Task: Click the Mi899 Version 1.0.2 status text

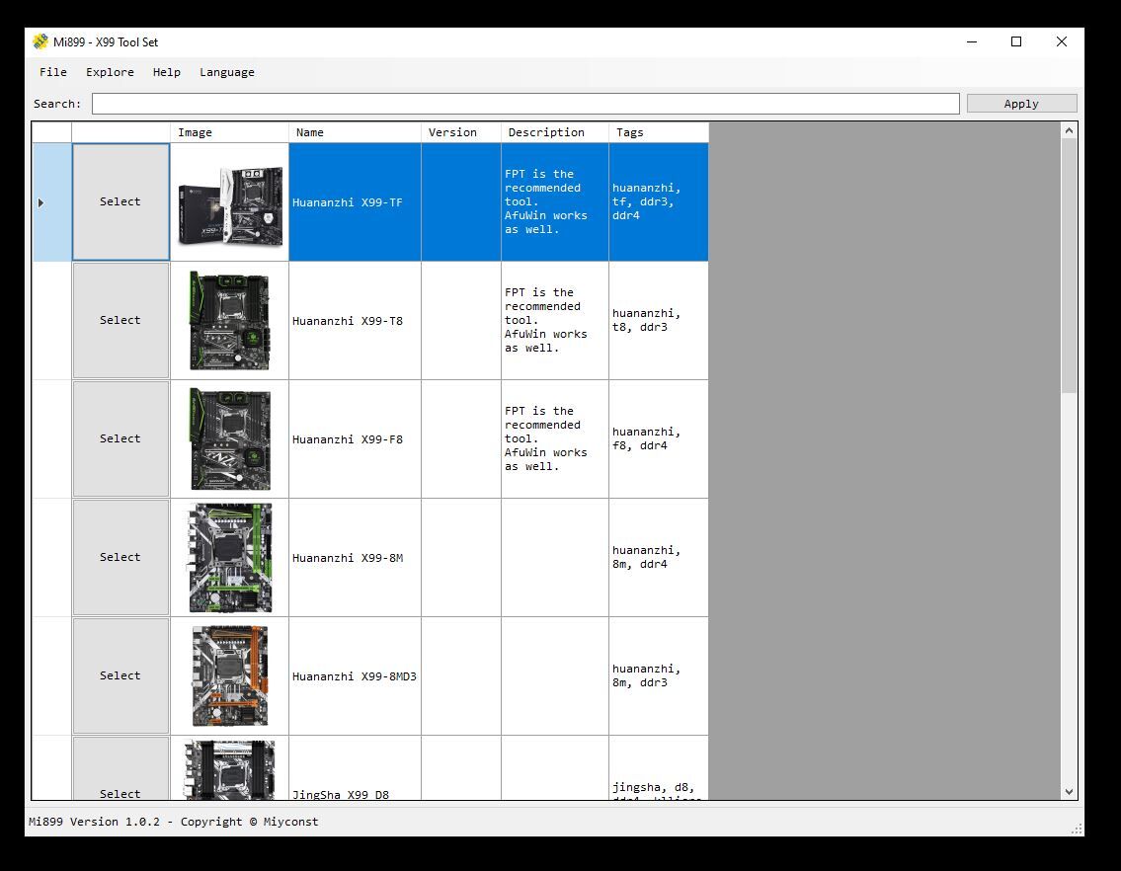Action: tap(173, 822)
